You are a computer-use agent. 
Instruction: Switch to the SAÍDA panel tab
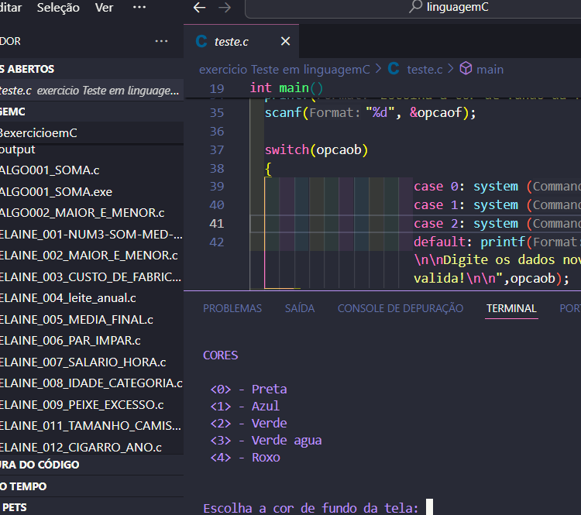pos(300,308)
